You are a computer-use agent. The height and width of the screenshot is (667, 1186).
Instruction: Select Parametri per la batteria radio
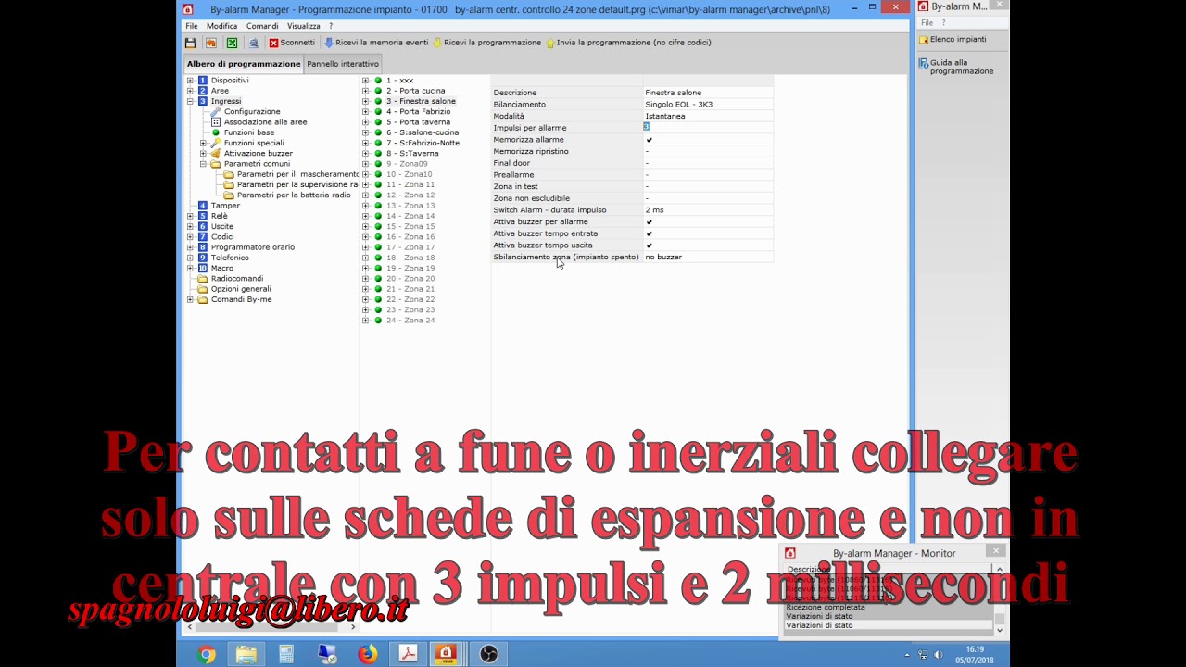[x=294, y=195]
